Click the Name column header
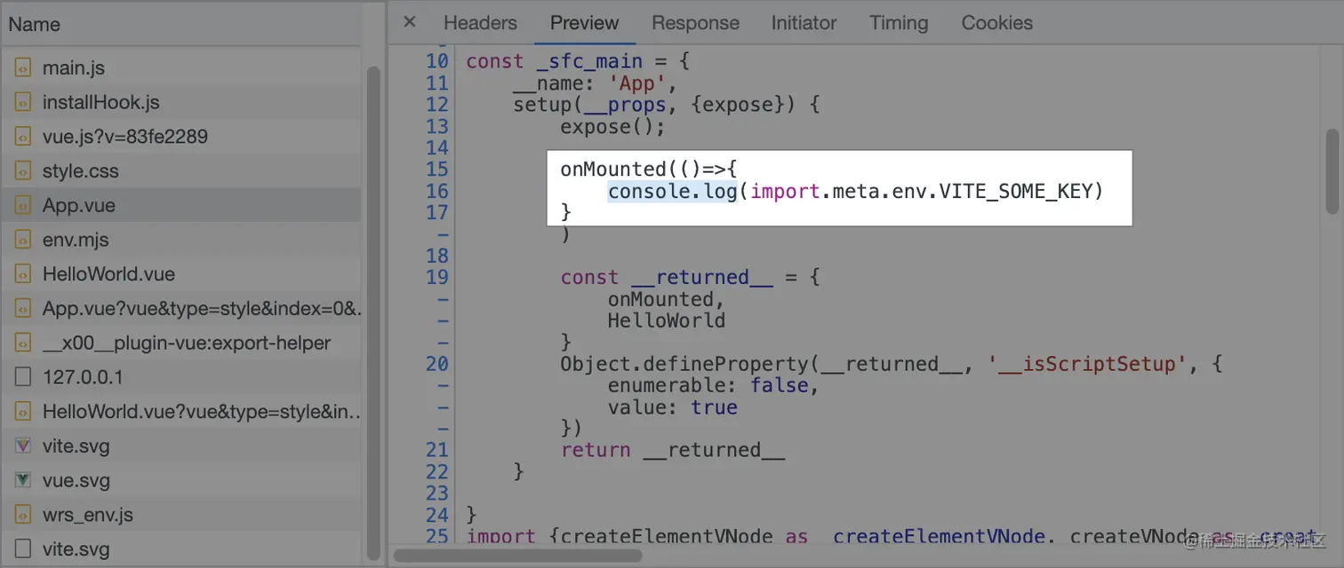Image resolution: width=1344 pixels, height=568 pixels. tap(181, 25)
